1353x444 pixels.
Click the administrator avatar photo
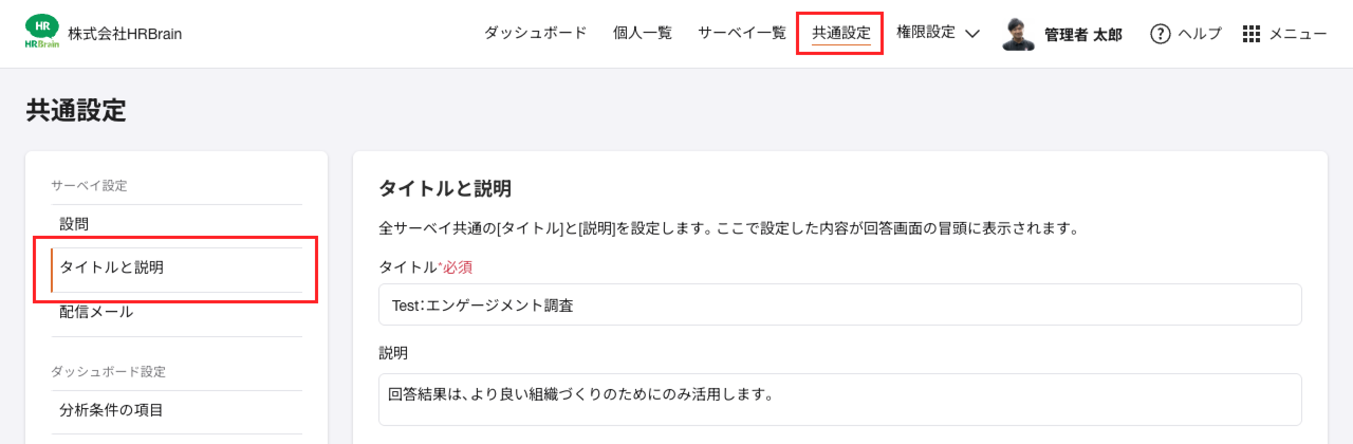point(1018,34)
